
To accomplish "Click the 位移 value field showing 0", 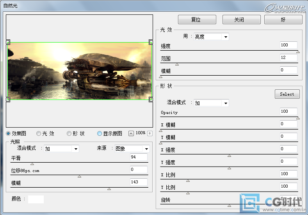I will [139, 169].
